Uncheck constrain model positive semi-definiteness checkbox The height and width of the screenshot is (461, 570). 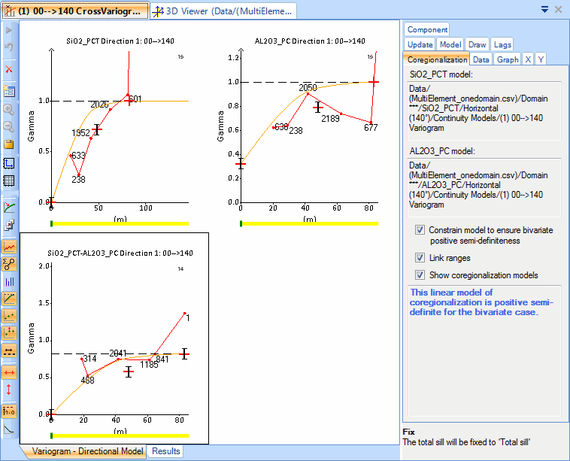pos(420,230)
